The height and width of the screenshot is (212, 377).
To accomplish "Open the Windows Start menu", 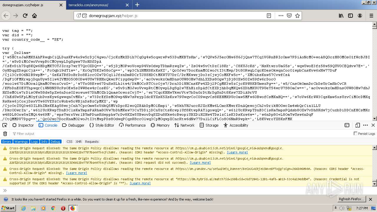I will click(8, 208).
